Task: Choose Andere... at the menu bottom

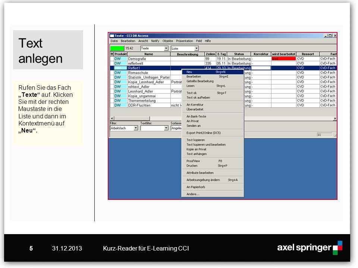Action: pos(213,194)
